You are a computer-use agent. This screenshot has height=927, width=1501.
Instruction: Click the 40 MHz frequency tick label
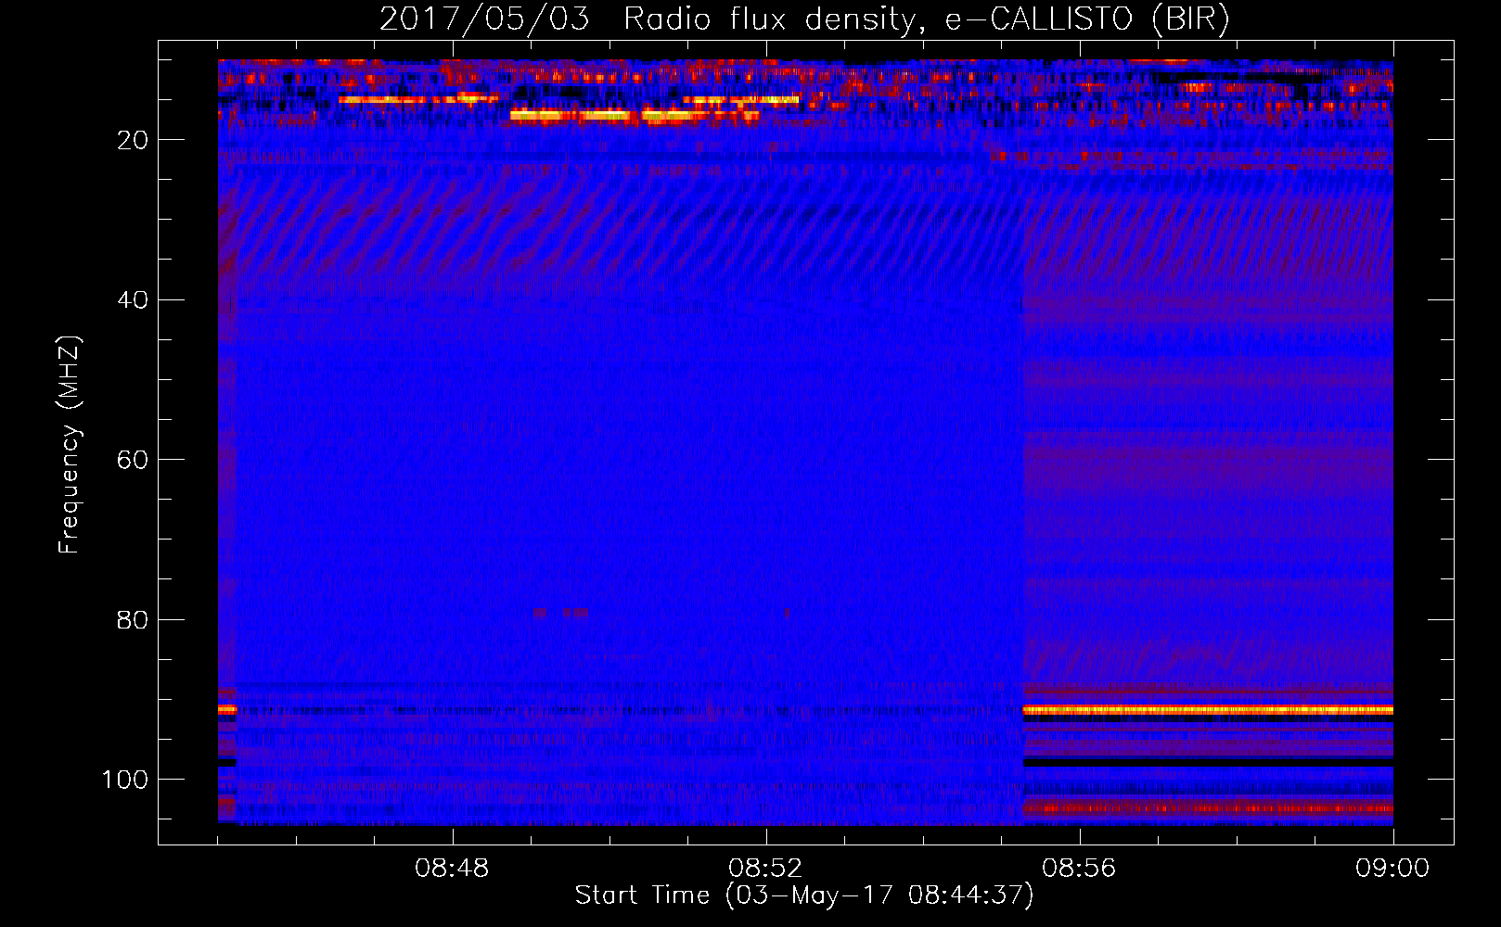pyautogui.click(x=133, y=300)
